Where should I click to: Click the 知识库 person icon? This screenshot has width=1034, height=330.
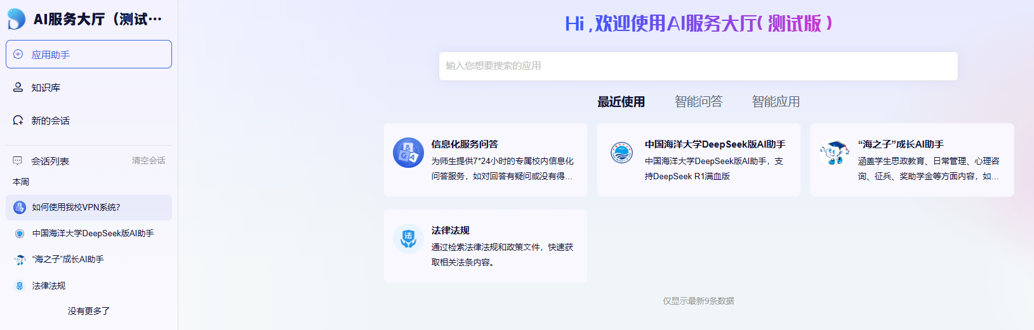click(x=18, y=87)
